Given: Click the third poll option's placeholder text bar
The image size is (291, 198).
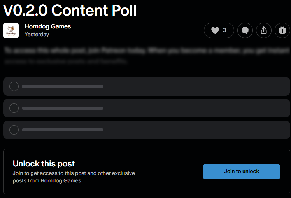Looking at the screenshot, I should tap(63, 130).
